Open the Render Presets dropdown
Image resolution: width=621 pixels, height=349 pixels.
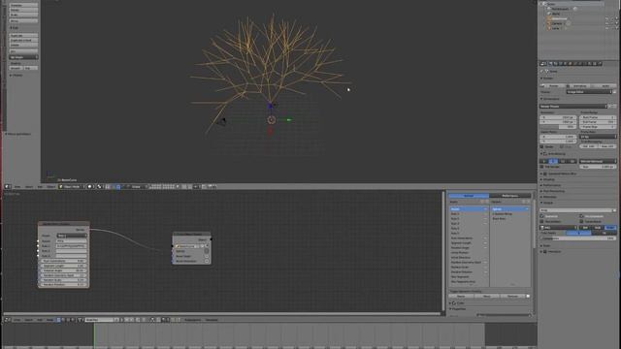click(x=573, y=106)
